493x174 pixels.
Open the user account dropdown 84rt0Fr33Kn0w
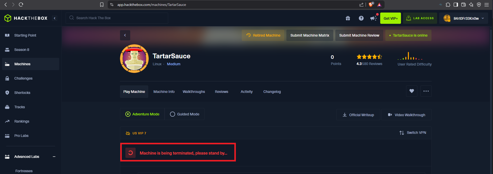(464, 18)
